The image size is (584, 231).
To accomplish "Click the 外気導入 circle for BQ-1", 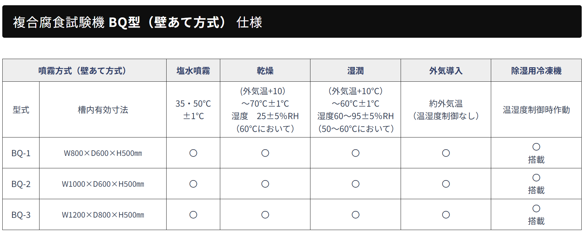I will pos(446,153).
